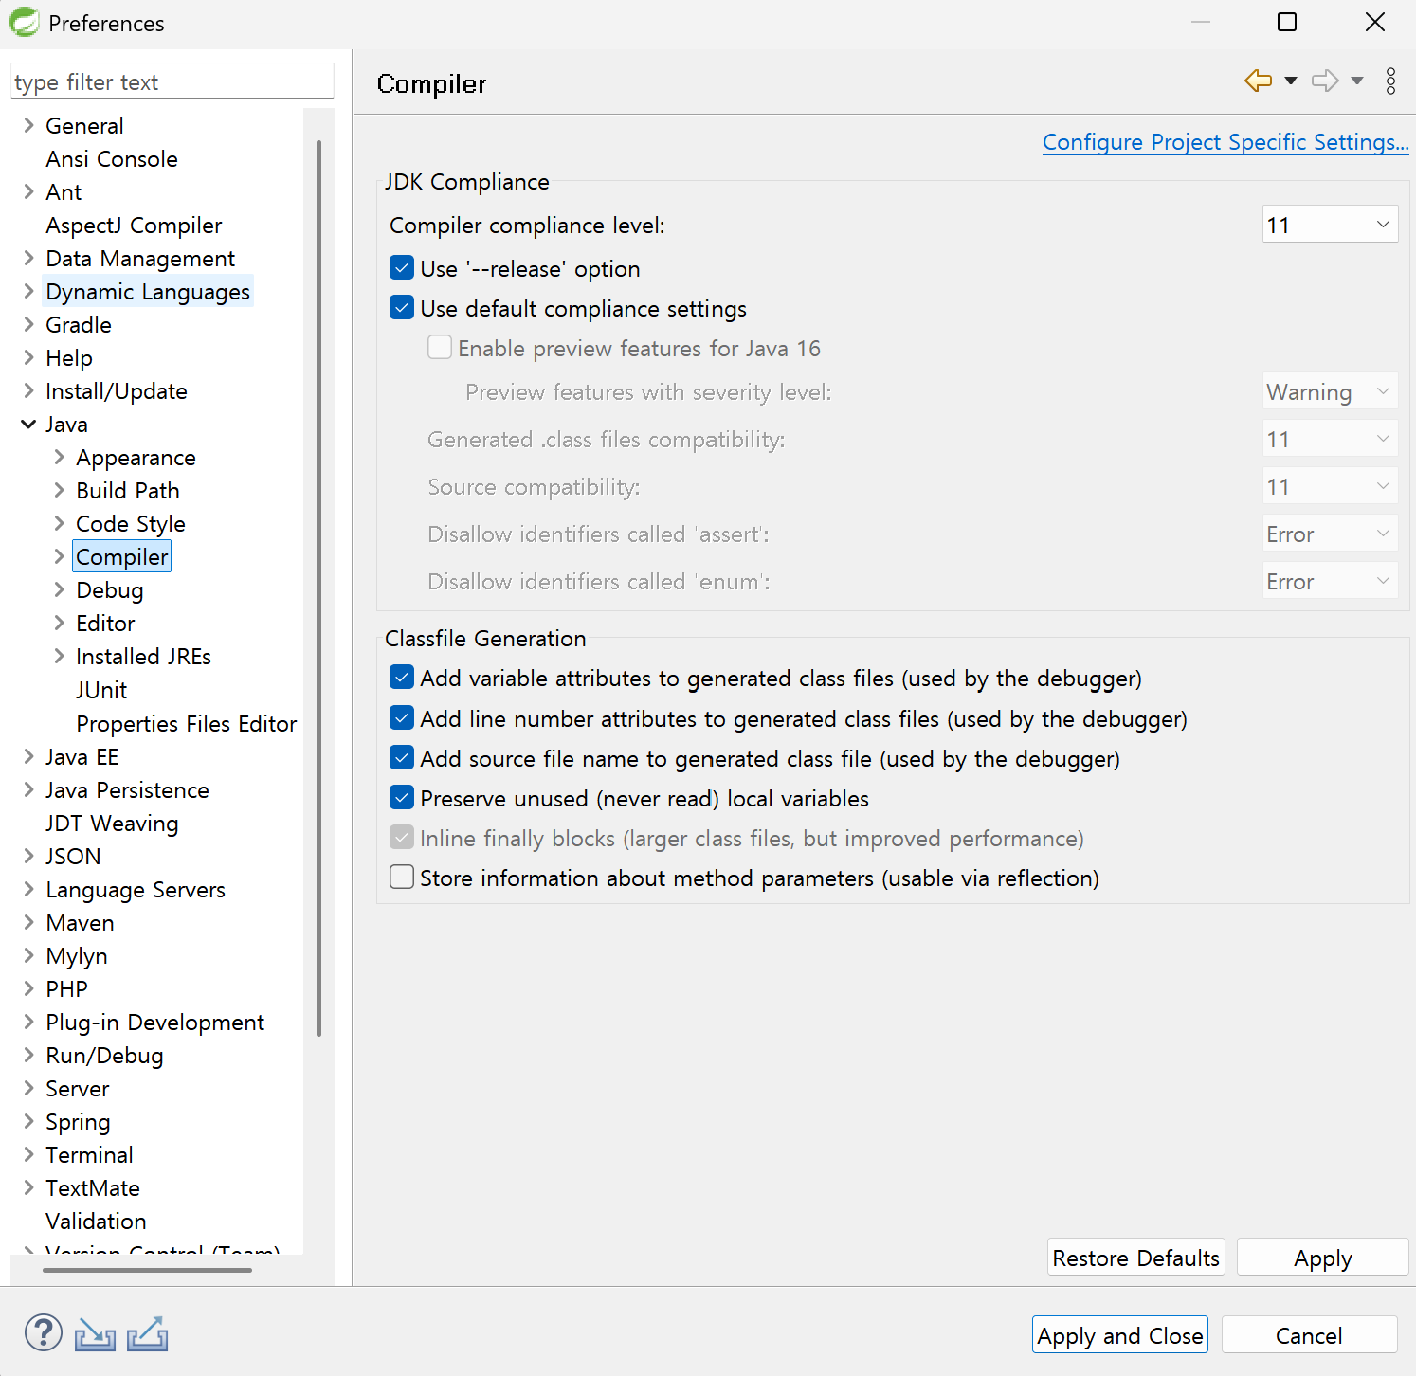Expand the Compiler tree node arrow

click(x=59, y=556)
